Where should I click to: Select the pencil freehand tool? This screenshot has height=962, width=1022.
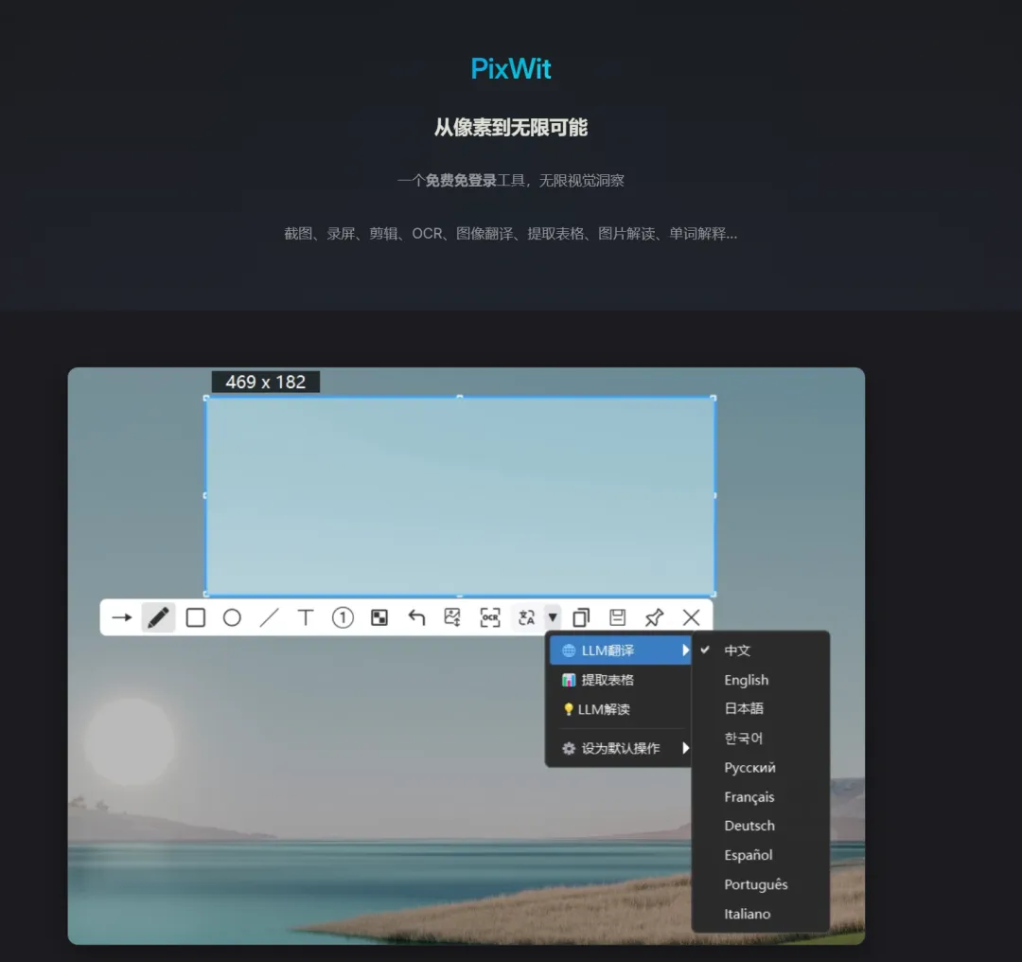coord(158,617)
